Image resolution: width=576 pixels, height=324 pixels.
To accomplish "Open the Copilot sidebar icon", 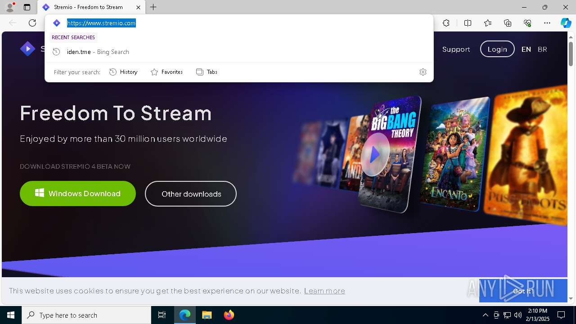I will [x=566, y=23].
